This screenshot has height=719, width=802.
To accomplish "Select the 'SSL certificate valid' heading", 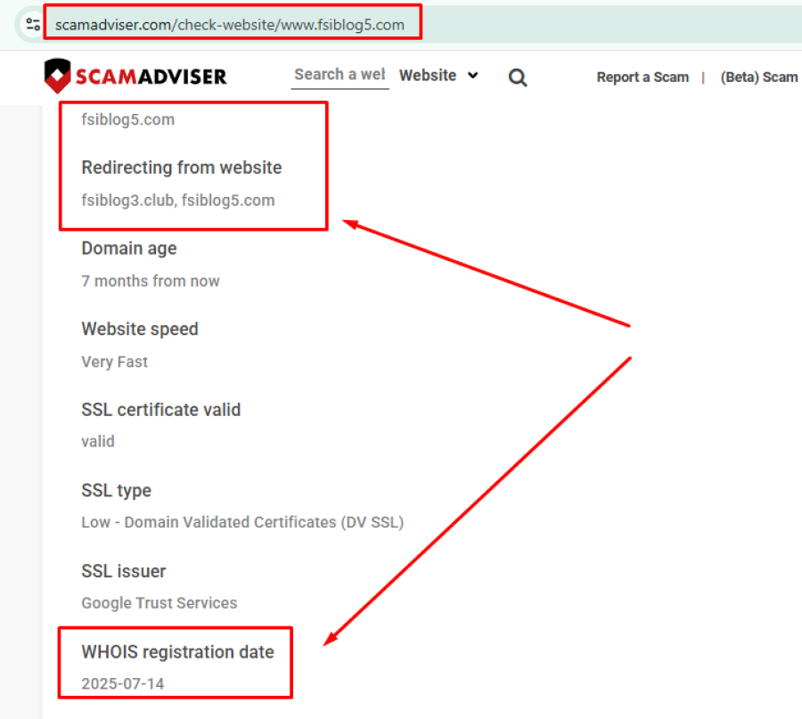I will (x=161, y=410).
